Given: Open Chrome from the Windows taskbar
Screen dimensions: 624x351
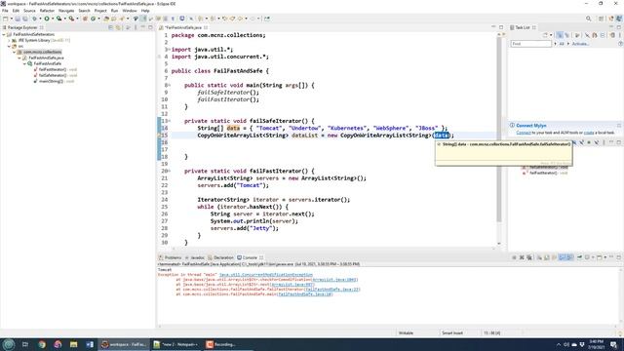Looking at the screenshot, I should click(x=42, y=344).
